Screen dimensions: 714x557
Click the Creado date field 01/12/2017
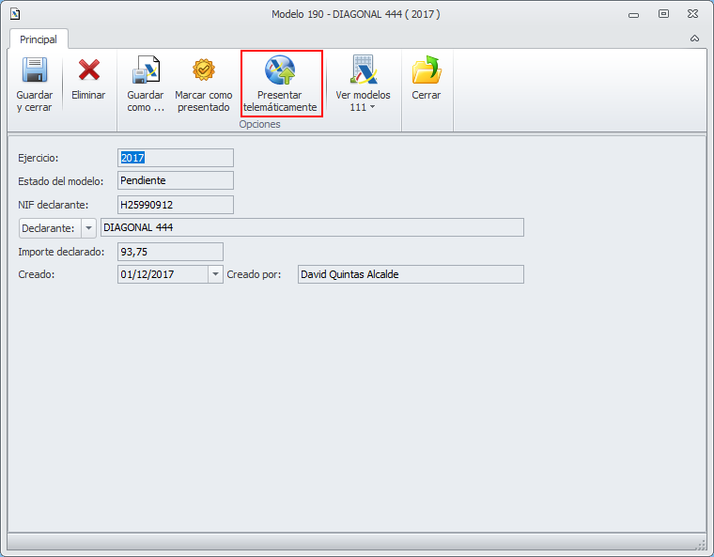(163, 274)
